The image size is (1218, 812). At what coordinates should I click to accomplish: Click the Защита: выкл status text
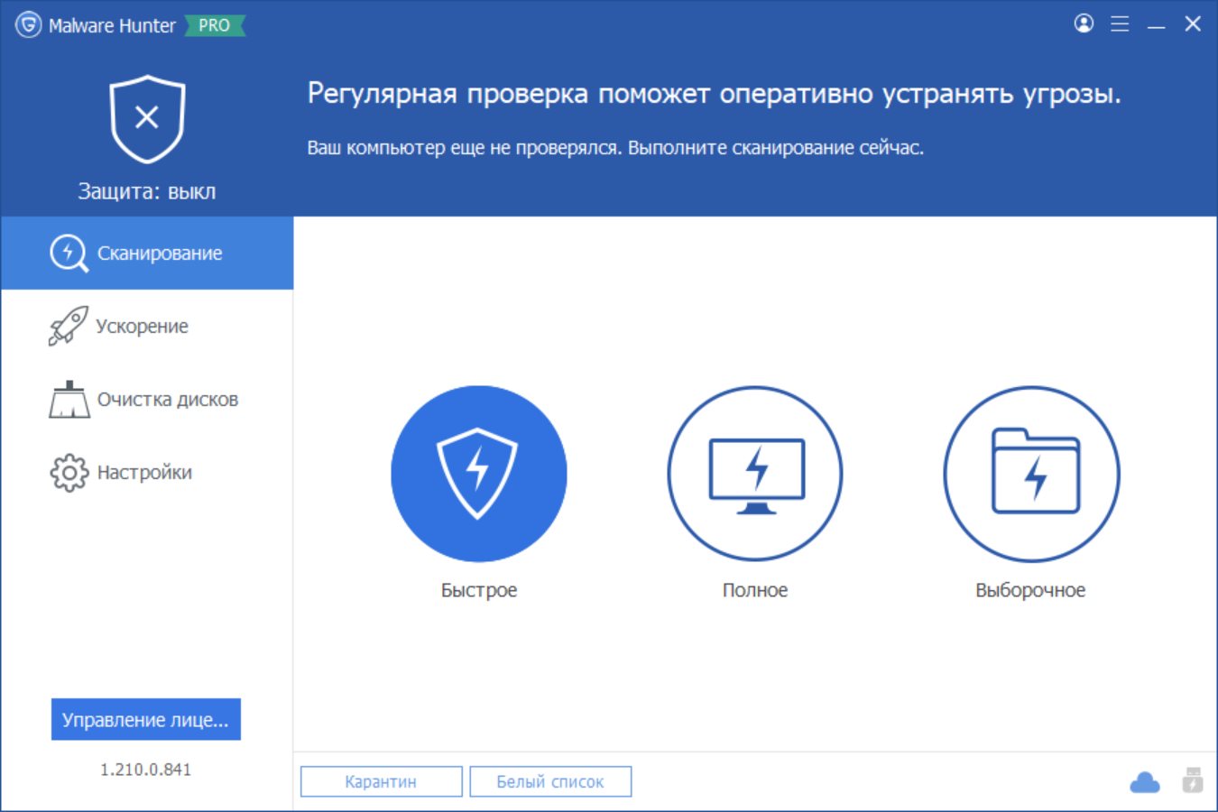[147, 191]
